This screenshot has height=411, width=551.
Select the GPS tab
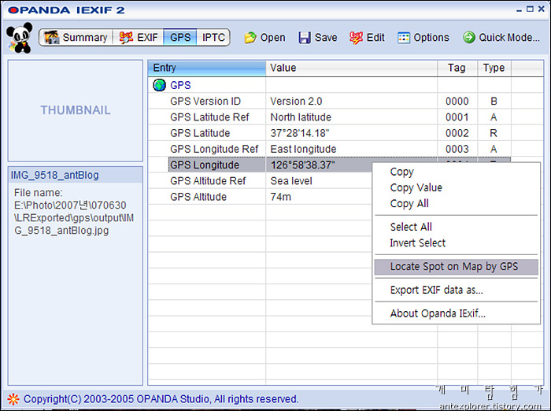(x=180, y=37)
